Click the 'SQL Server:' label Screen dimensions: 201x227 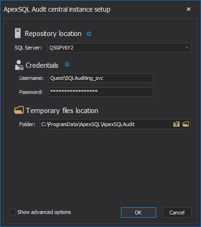click(x=28, y=48)
